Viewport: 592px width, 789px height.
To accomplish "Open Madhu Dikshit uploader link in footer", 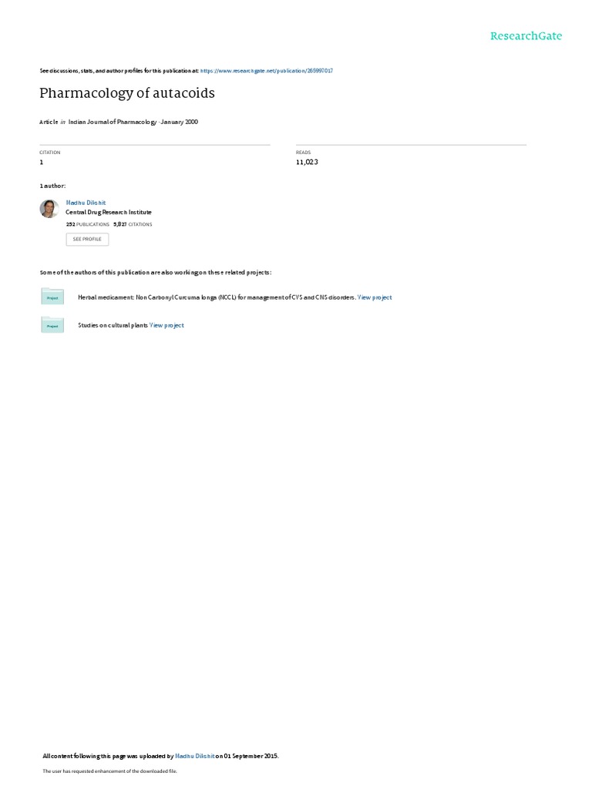I will click(195, 756).
